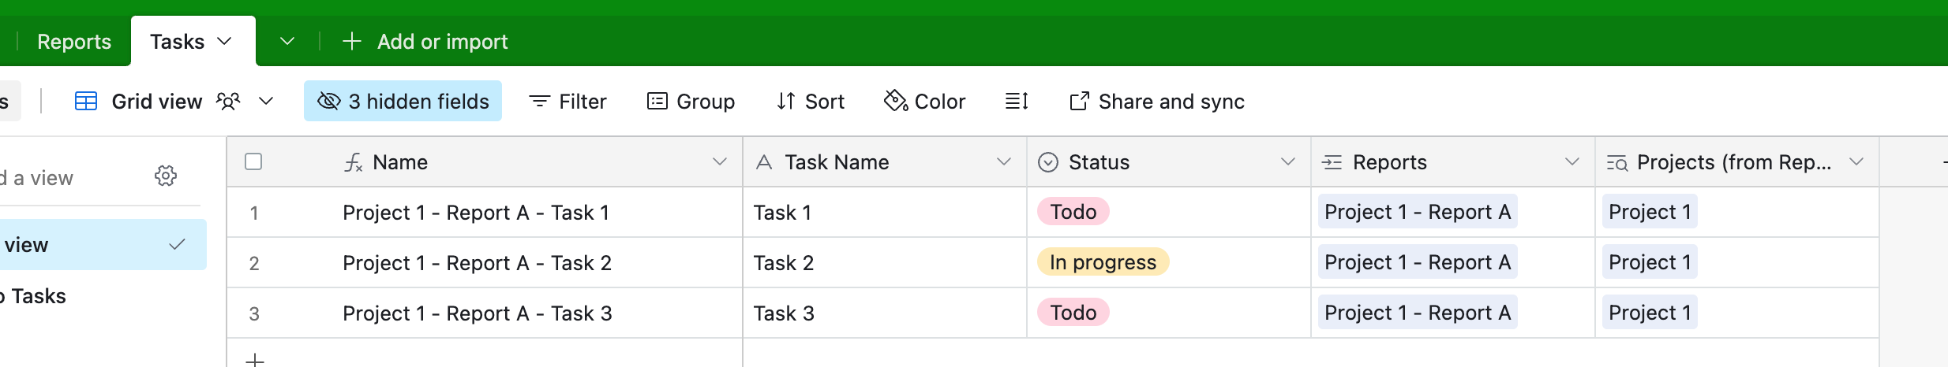Open the row height icon
This screenshot has width=1948, height=367.
coord(1017,102)
